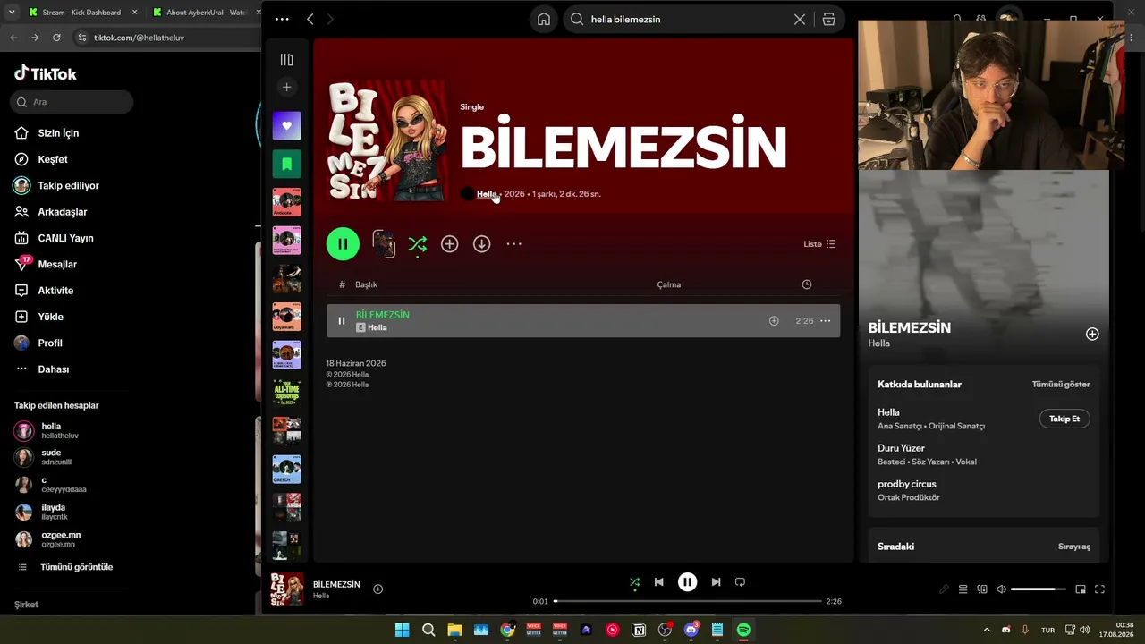This screenshot has width=1145, height=644.
Task: Open the BİLEMEZSİN album cover art
Action: (x=387, y=142)
